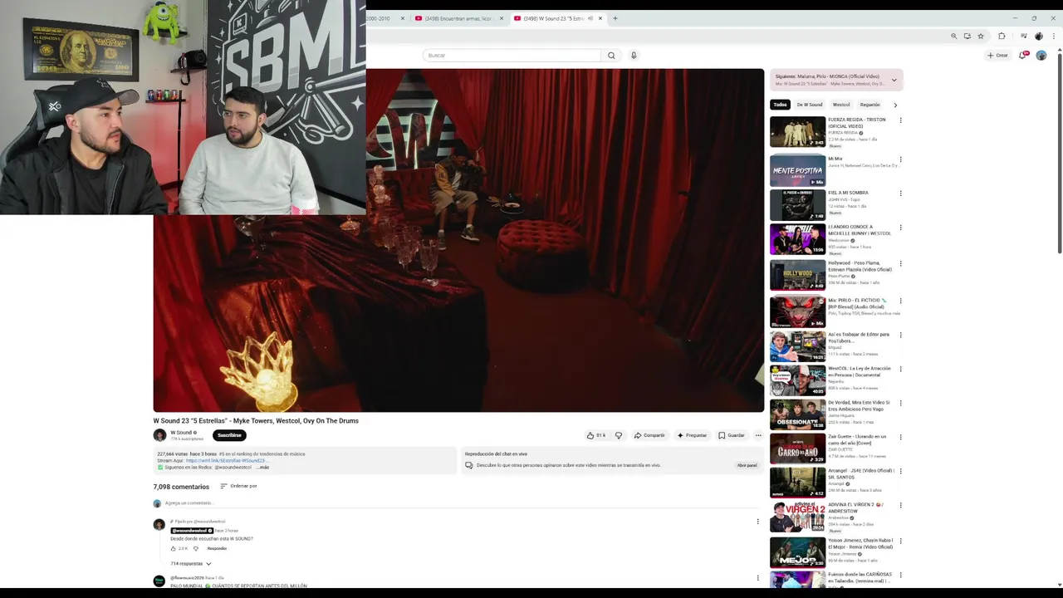Save video with Guardar button
The height and width of the screenshot is (598, 1063).
click(732, 435)
